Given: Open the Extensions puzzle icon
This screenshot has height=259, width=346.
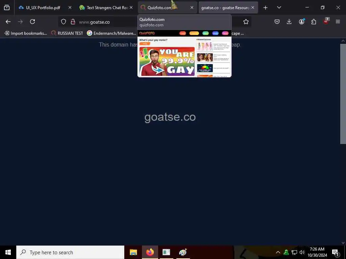Looking at the screenshot, I should tap(314, 22).
